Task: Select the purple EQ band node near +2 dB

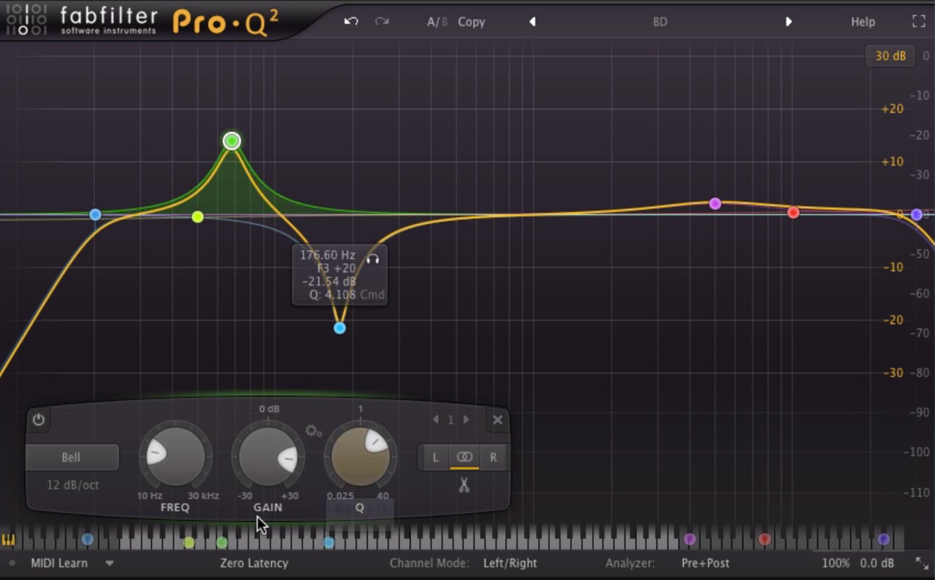Action: click(x=715, y=203)
